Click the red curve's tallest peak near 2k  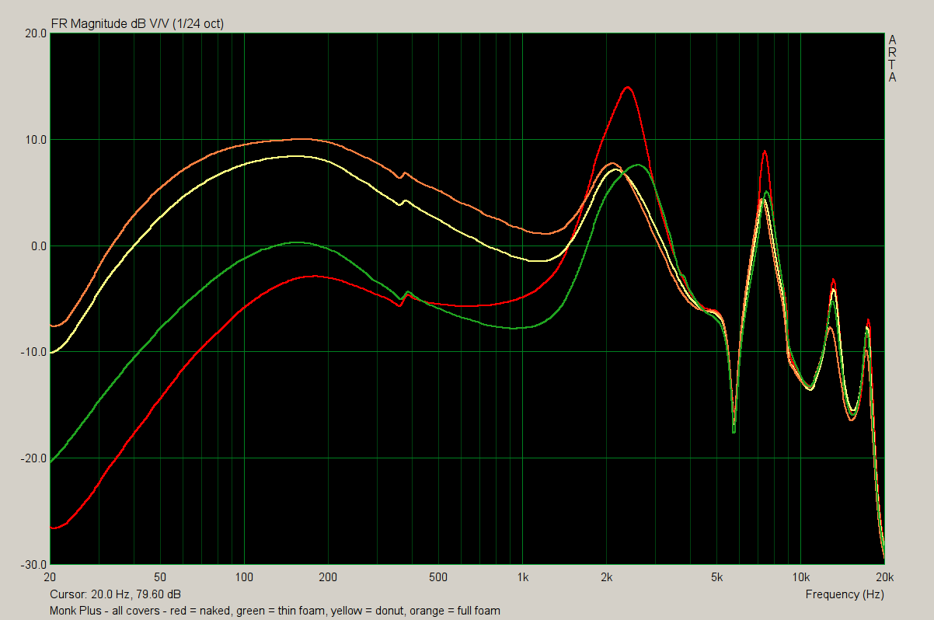(628, 88)
